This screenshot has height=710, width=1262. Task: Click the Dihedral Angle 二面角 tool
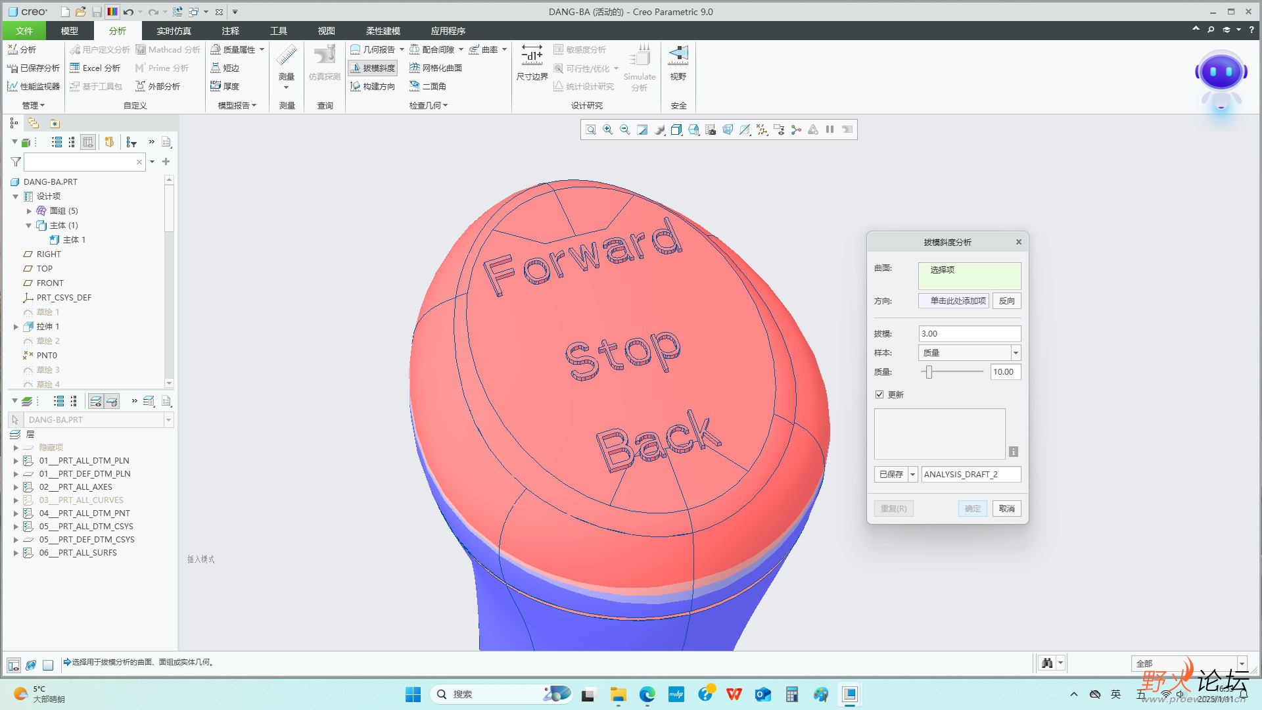point(428,86)
